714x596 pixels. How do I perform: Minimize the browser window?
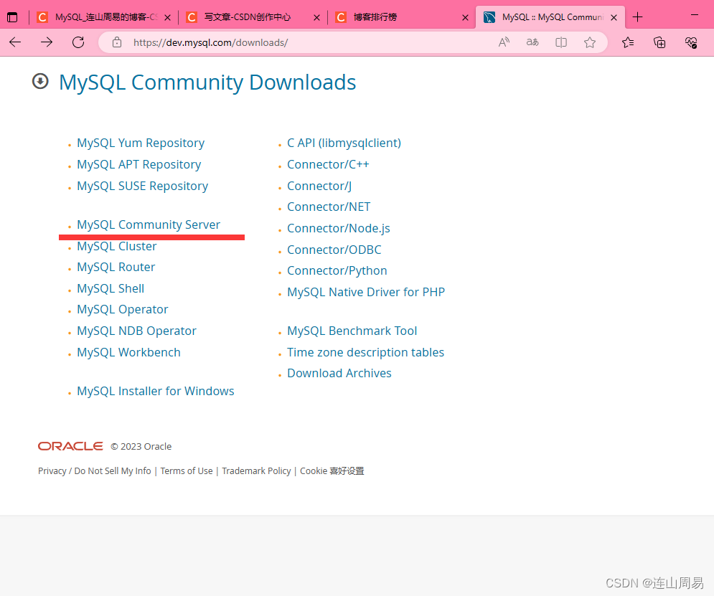pyautogui.click(x=695, y=15)
